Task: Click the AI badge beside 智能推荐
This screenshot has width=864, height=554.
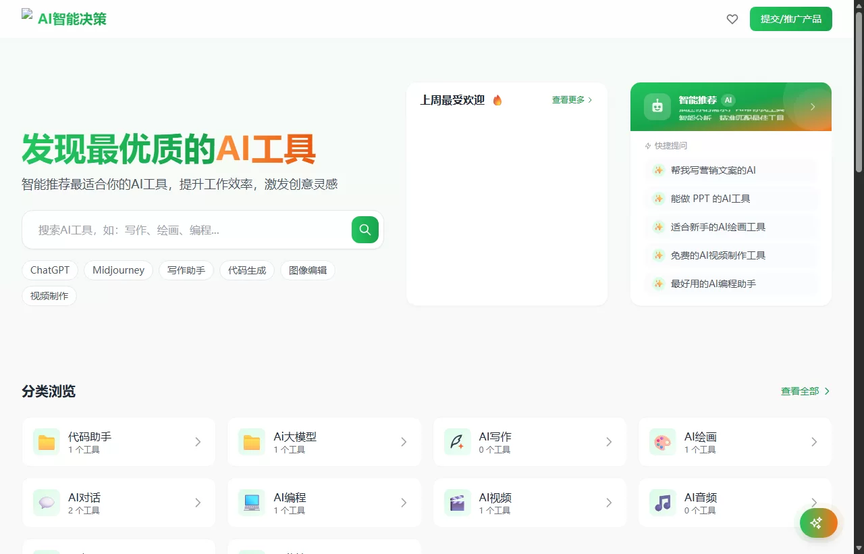Action: 728,100
